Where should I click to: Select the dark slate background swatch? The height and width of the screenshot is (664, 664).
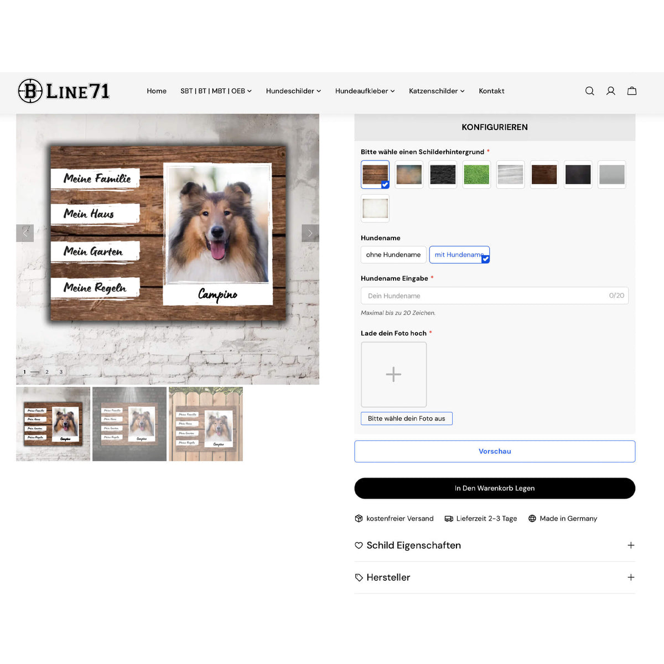tap(578, 175)
